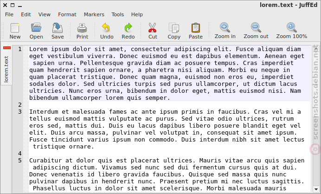Click the word 'Curabitur' in paragraph five

tap(45, 161)
